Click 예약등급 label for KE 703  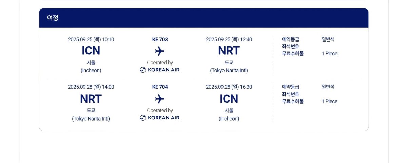click(291, 39)
